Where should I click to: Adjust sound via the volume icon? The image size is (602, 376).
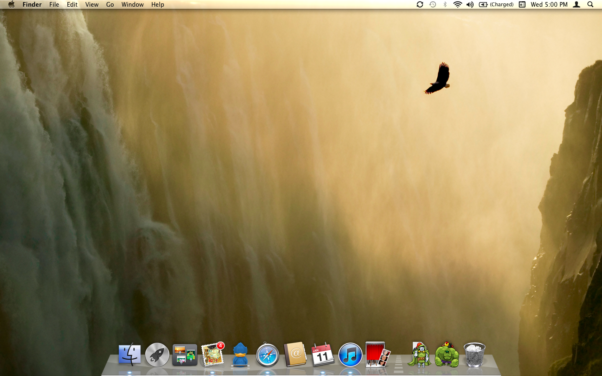[x=470, y=4]
